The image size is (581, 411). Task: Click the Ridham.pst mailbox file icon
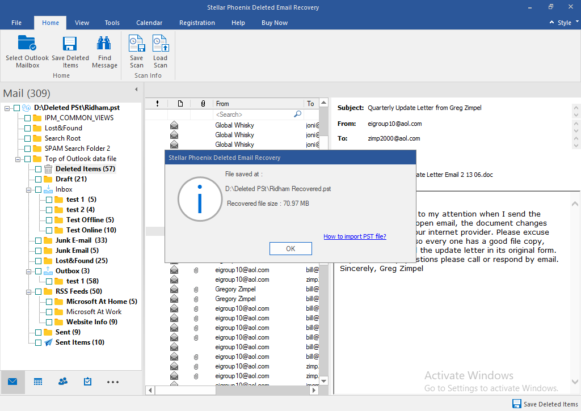26,108
